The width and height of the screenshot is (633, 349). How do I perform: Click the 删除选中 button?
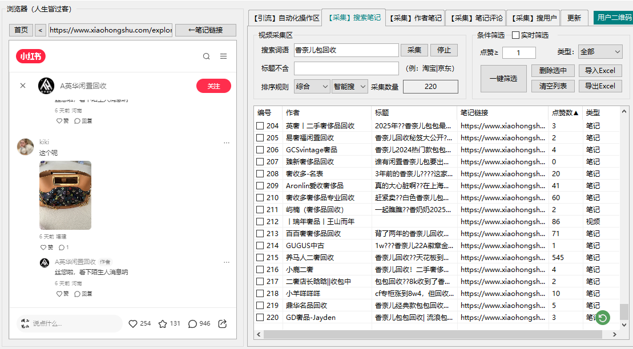[x=553, y=71]
